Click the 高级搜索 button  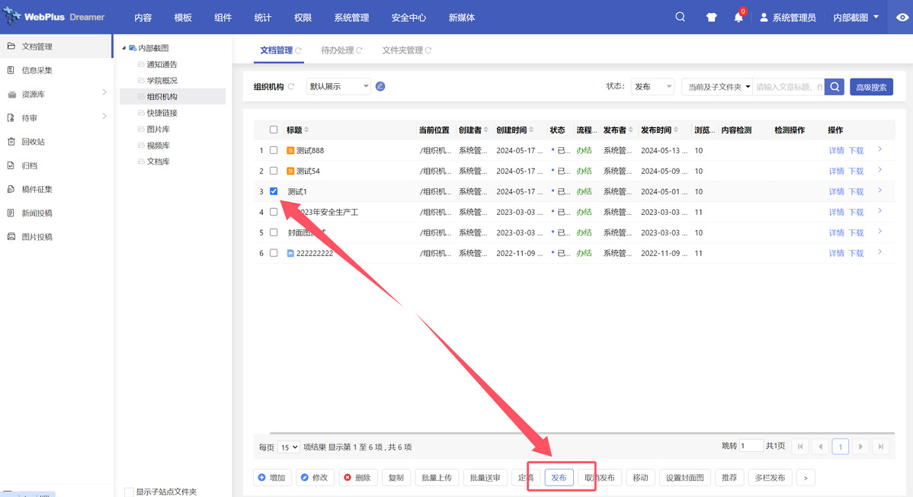coord(871,87)
